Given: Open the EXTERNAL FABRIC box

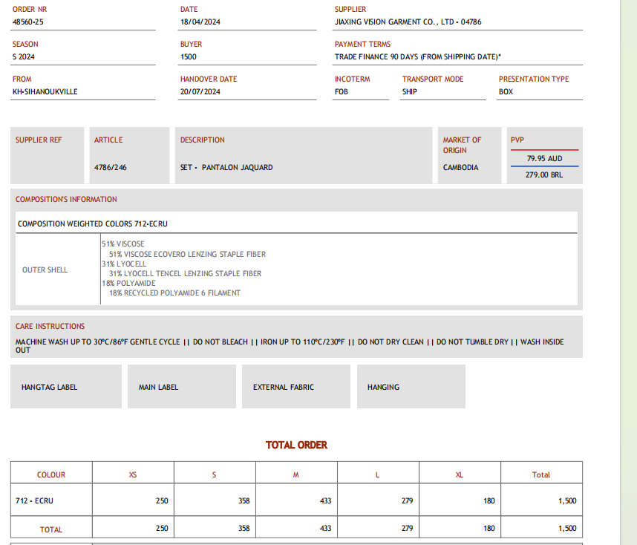Looking at the screenshot, I should tap(295, 387).
